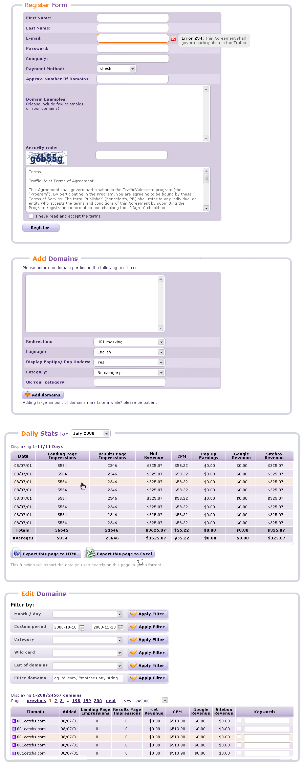Sort by the Landing Page Impressions header in Daily Stats
304x783 pixels.
click(62, 456)
